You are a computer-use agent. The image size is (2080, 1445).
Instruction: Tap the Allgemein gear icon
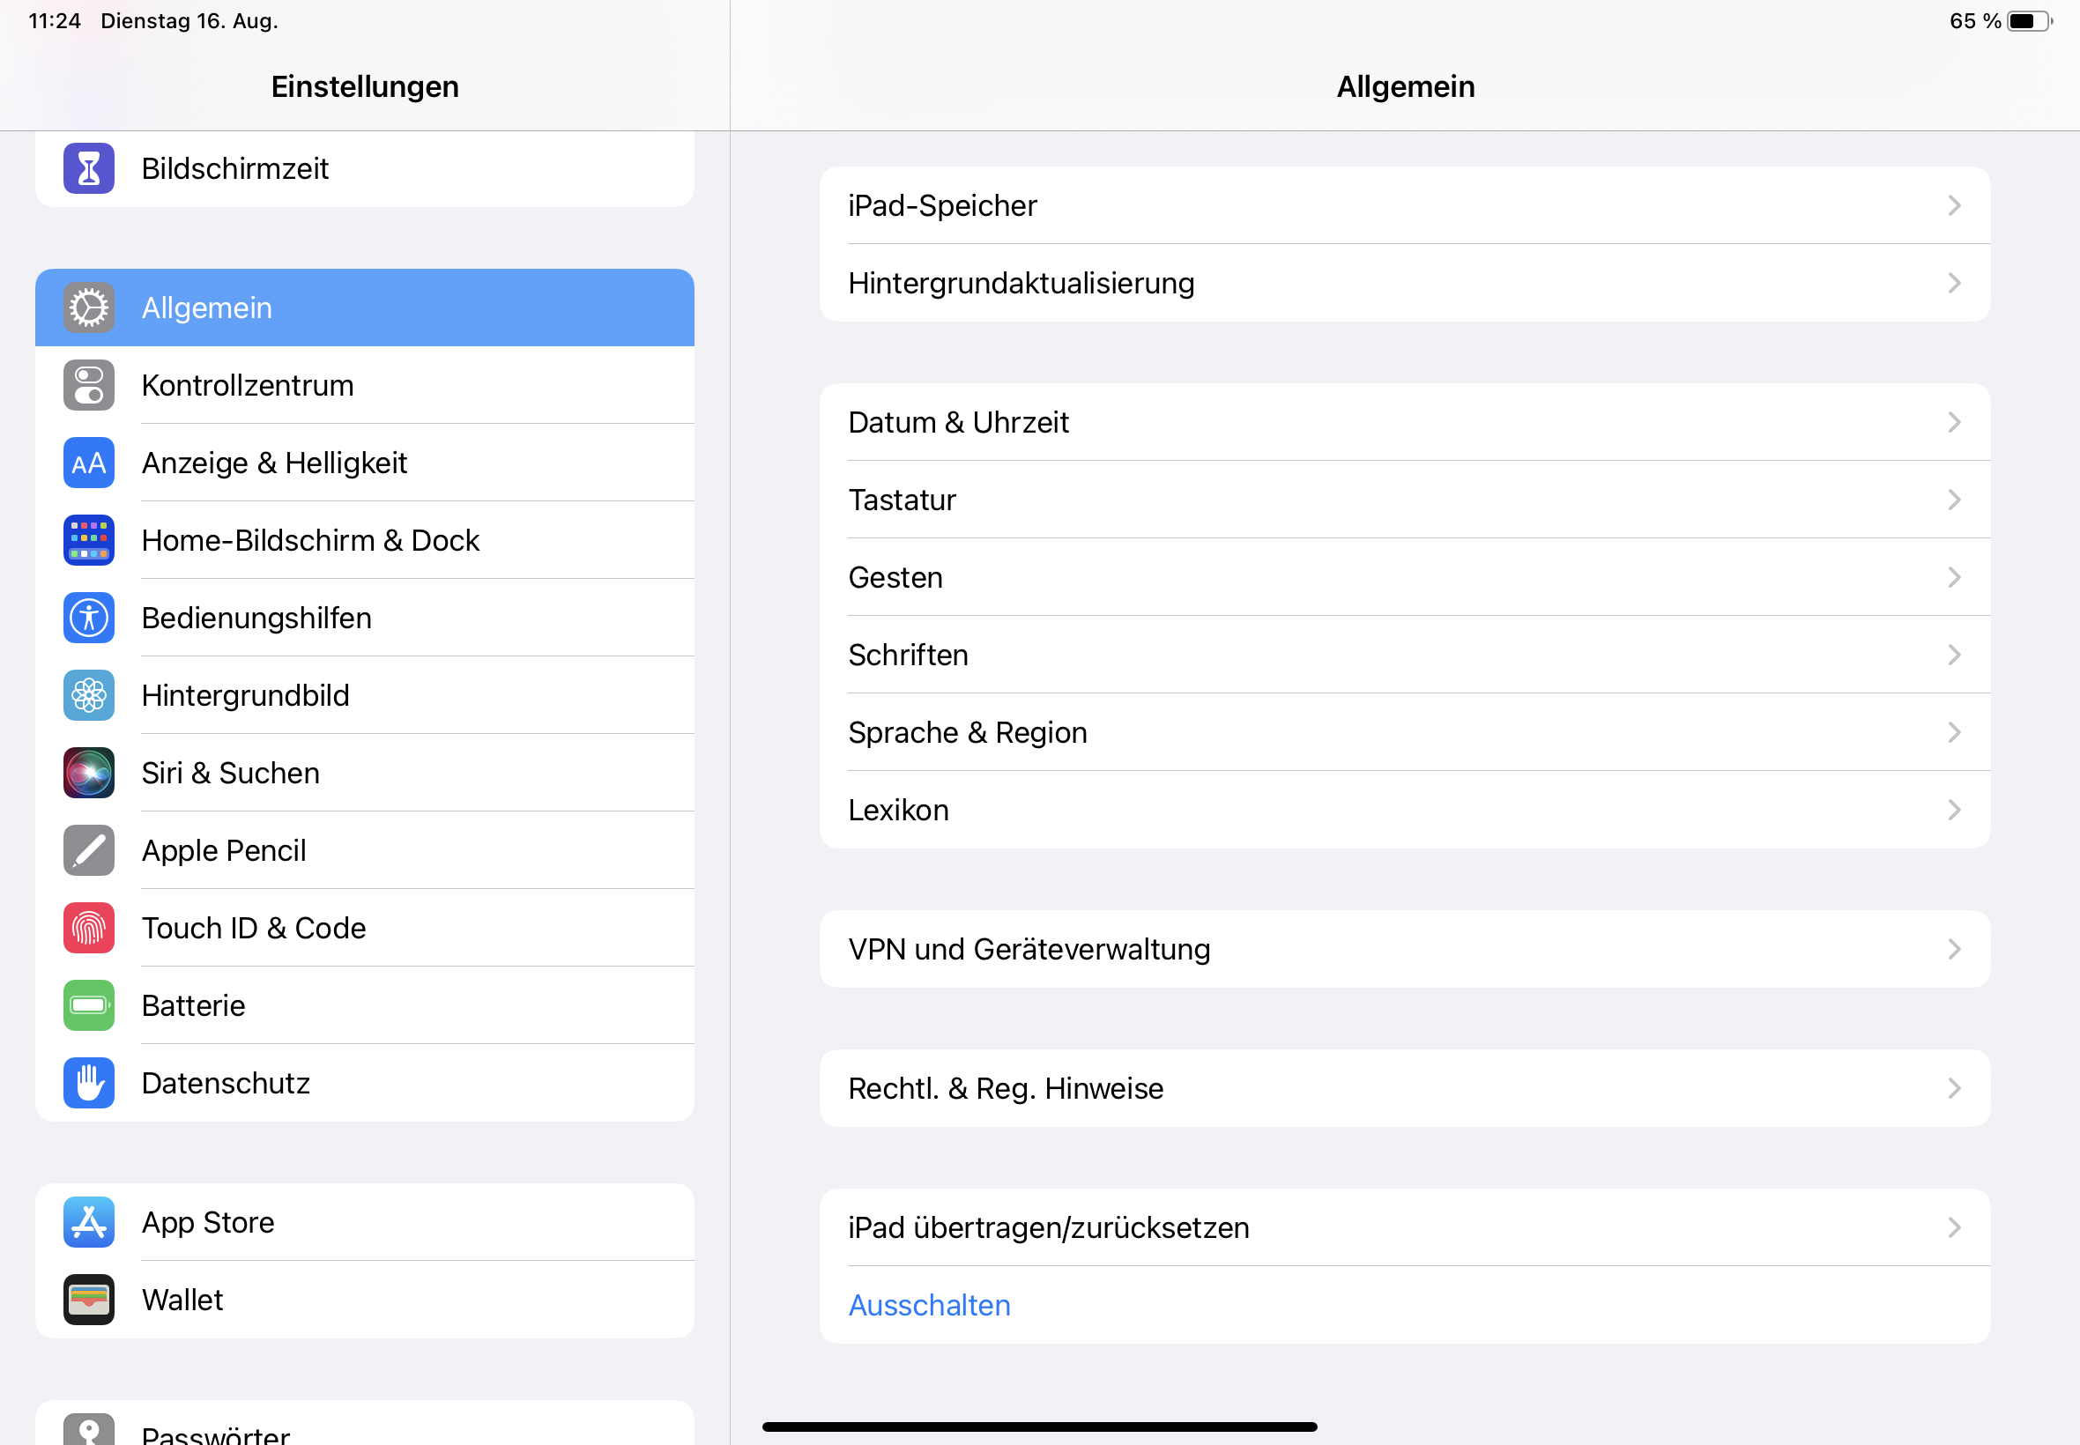pos(89,308)
